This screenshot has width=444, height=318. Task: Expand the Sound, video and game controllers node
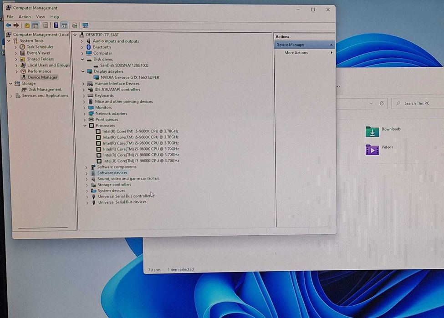(x=87, y=179)
